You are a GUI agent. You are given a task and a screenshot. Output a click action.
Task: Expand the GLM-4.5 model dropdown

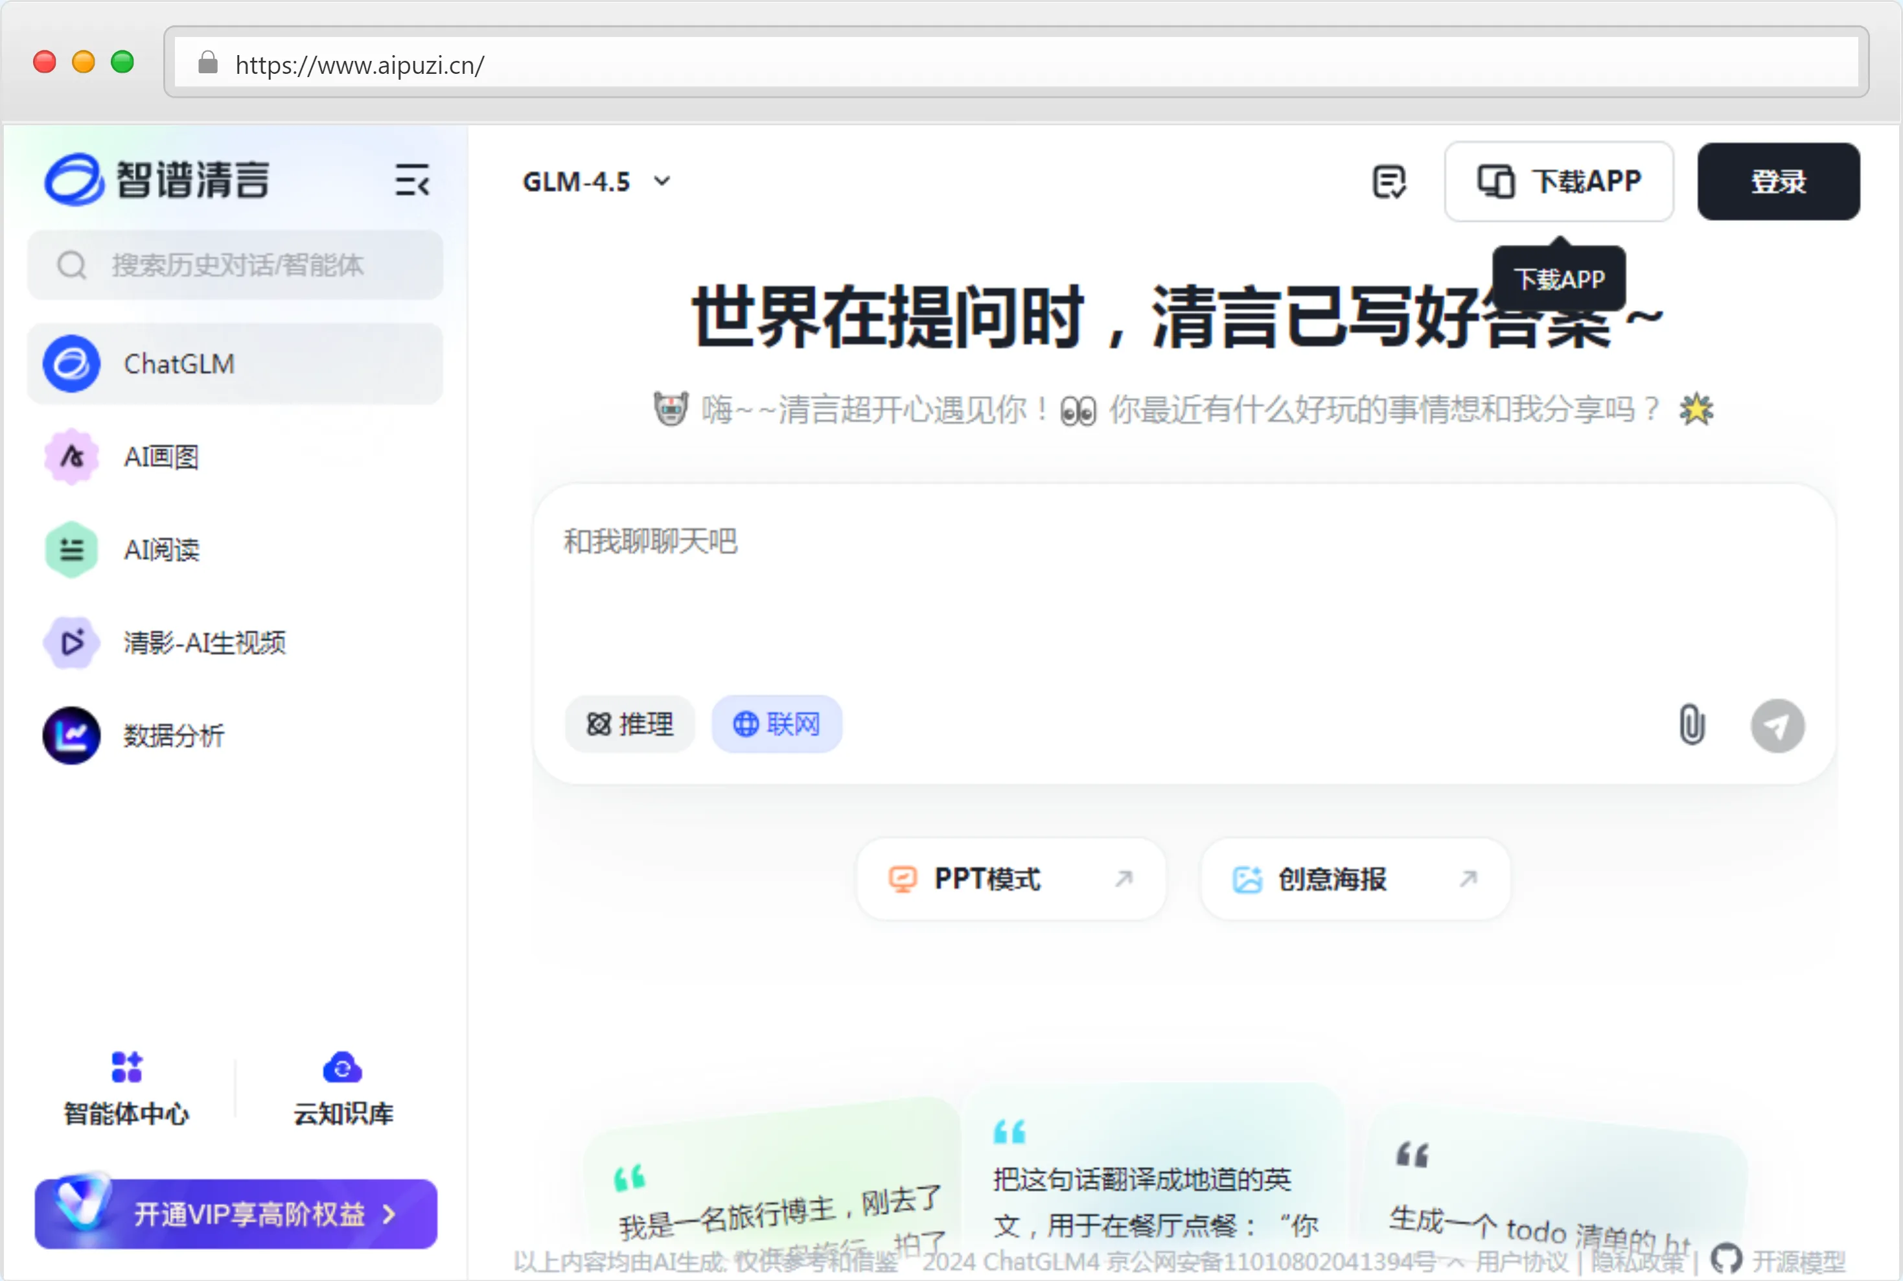click(597, 181)
